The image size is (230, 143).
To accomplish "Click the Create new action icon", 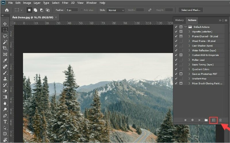I will (213, 120).
